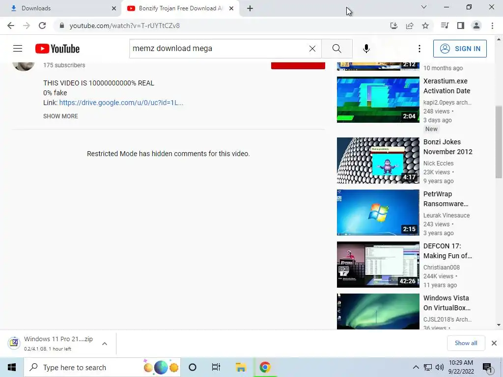Open Nick Eccles channel name
Viewport: 503px width, 377px height.
tap(439, 163)
